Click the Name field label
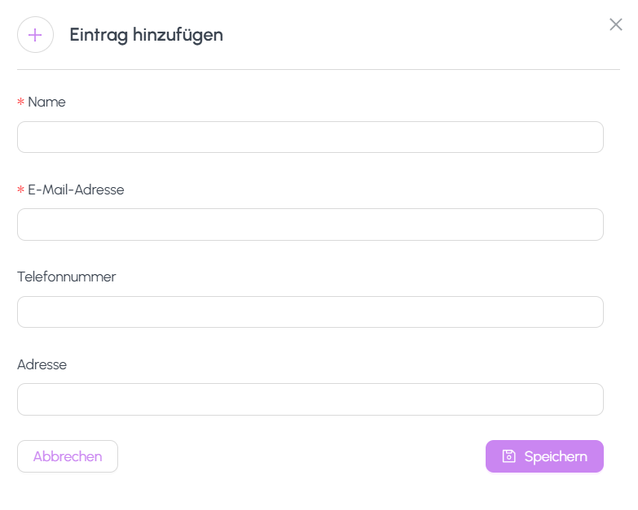 click(46, 102)
